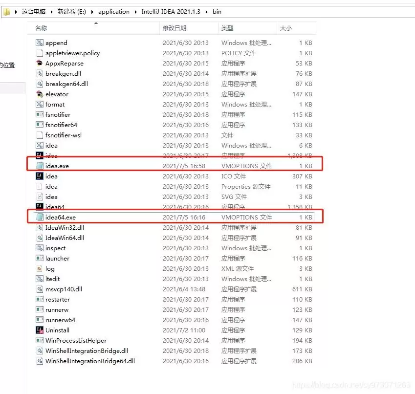
Task: Select the idea file of type Properties 源文件
Action: coord(51,186)
